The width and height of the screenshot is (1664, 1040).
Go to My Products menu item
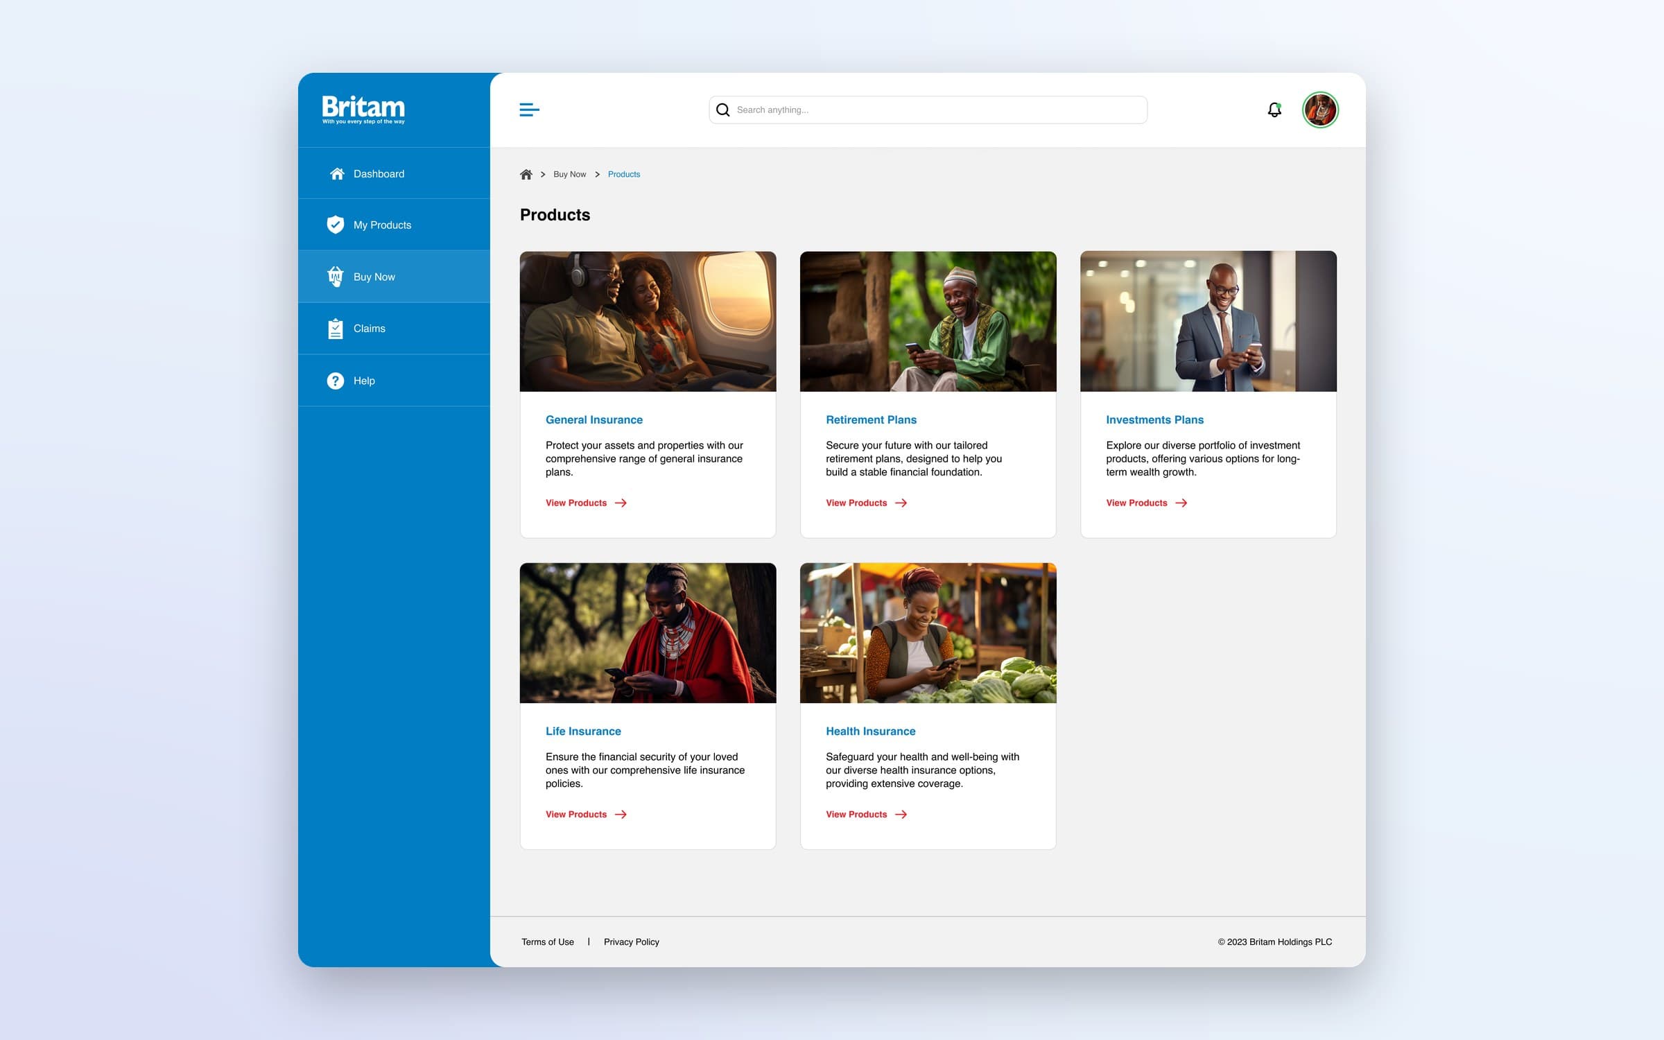tap(394, 225)
